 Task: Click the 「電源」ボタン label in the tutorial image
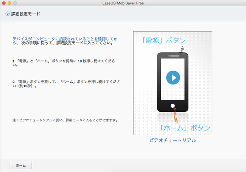tap(163, 40)
